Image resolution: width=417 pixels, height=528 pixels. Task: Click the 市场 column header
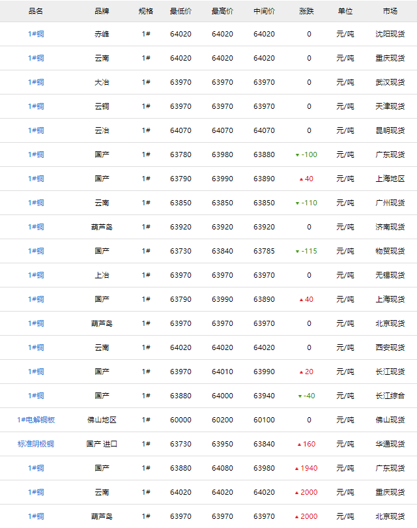[x=390, y=11]
